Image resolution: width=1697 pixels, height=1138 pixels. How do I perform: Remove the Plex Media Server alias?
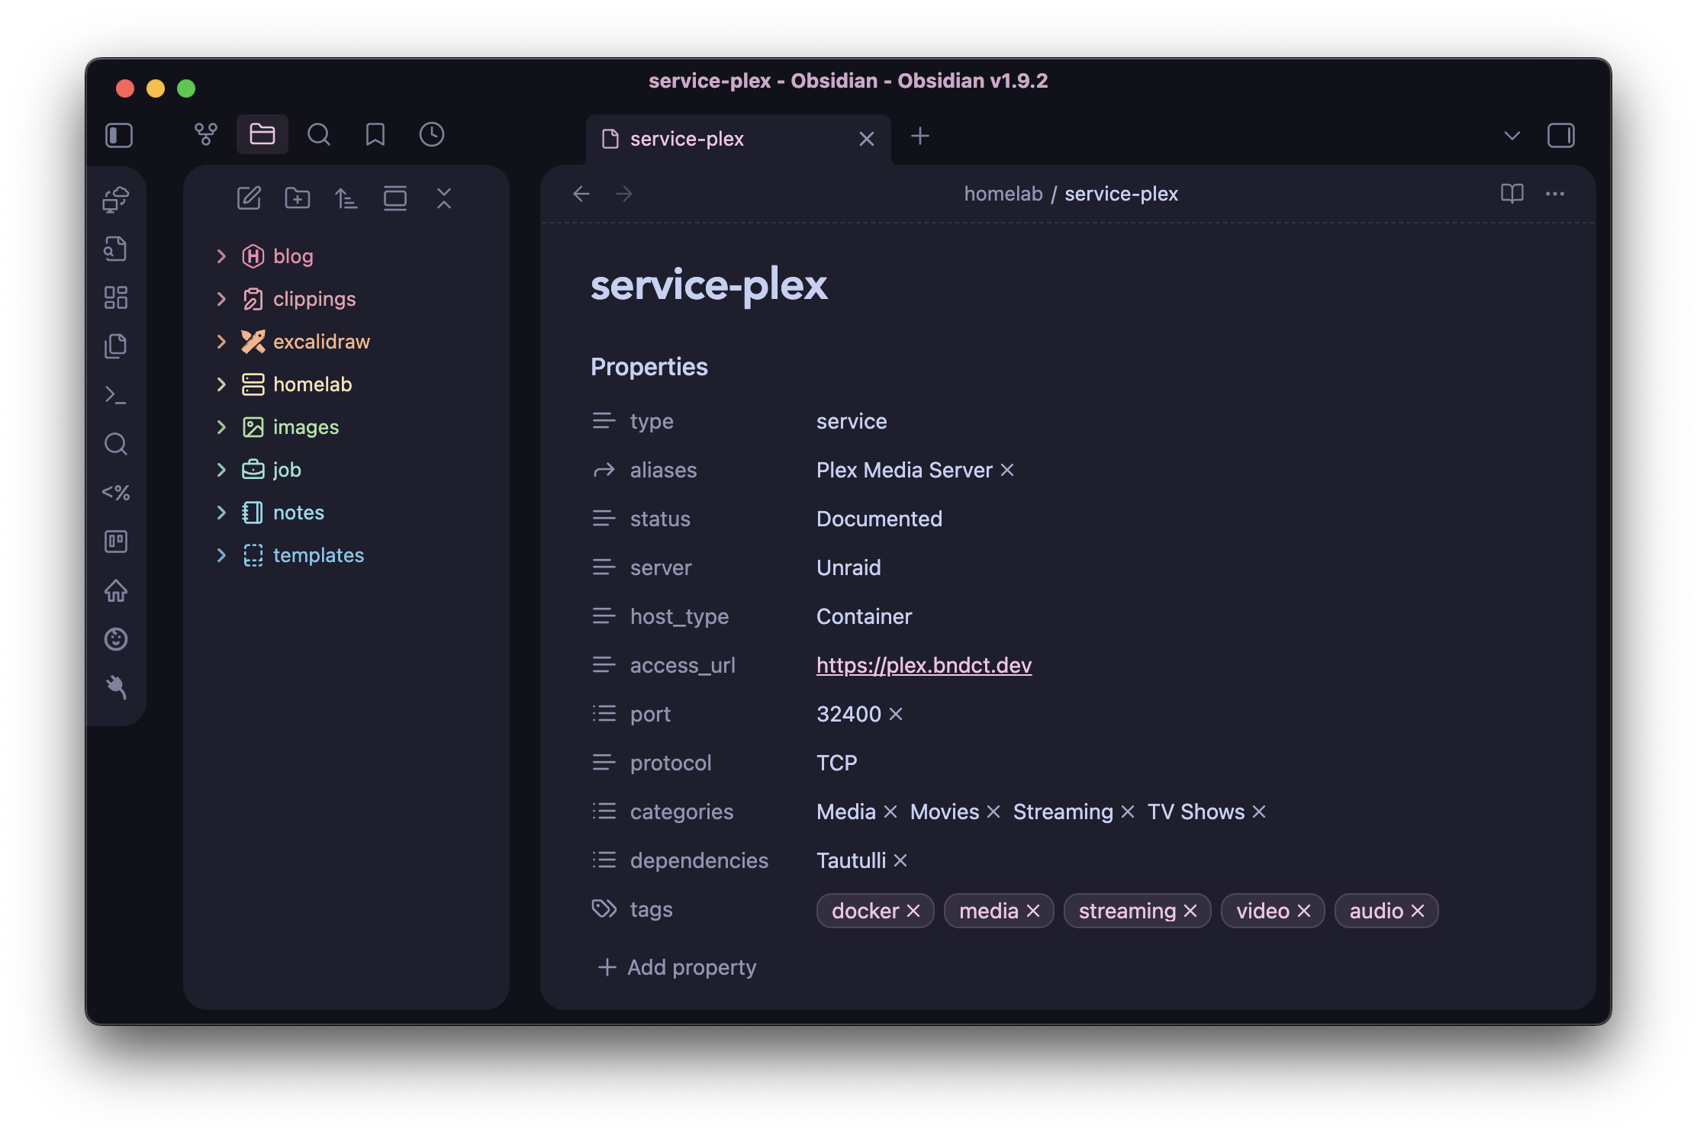click(x=1007, y=470)
